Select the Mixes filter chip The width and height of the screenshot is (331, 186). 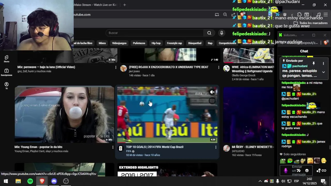(102, 43)
